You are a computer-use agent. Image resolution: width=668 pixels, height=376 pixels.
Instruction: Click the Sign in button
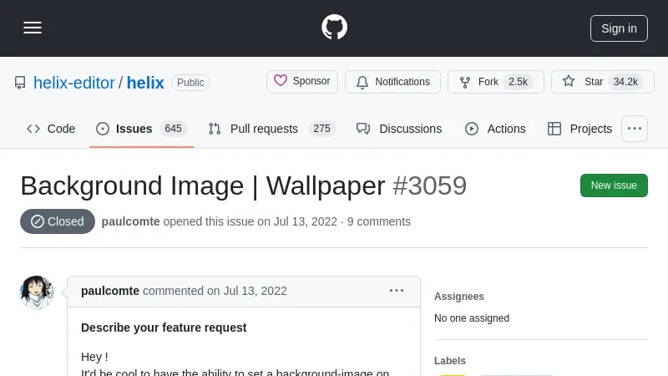pos(619,28)
